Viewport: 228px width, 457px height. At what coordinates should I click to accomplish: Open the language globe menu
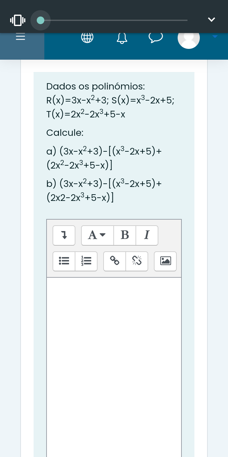coord(87,38)
